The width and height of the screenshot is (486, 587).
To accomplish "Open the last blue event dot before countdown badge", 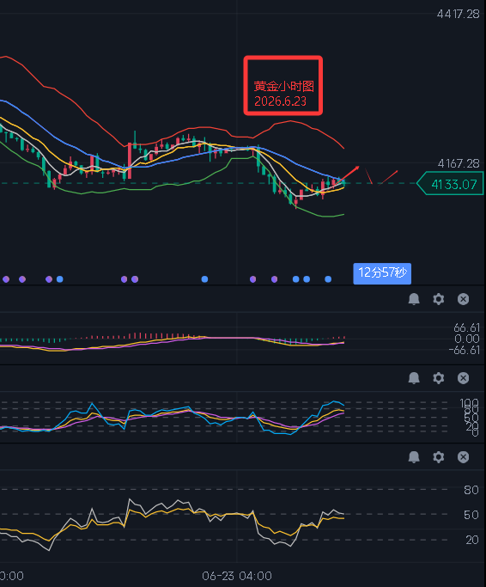I will click(x=328, y=279).
